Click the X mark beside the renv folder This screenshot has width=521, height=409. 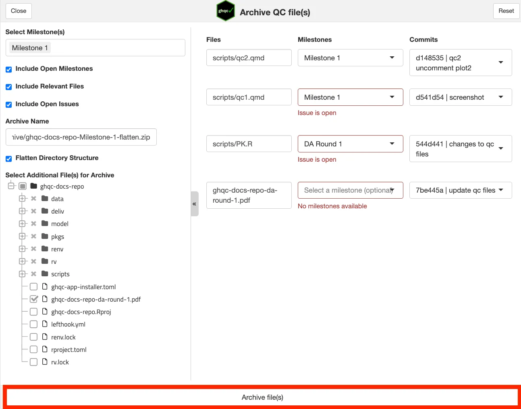click(34, 249)
